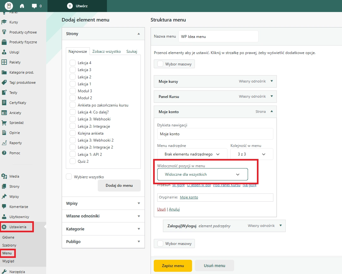Check the Lekcja 4 checkbox
342x274 pixels.
click(72, 63)
